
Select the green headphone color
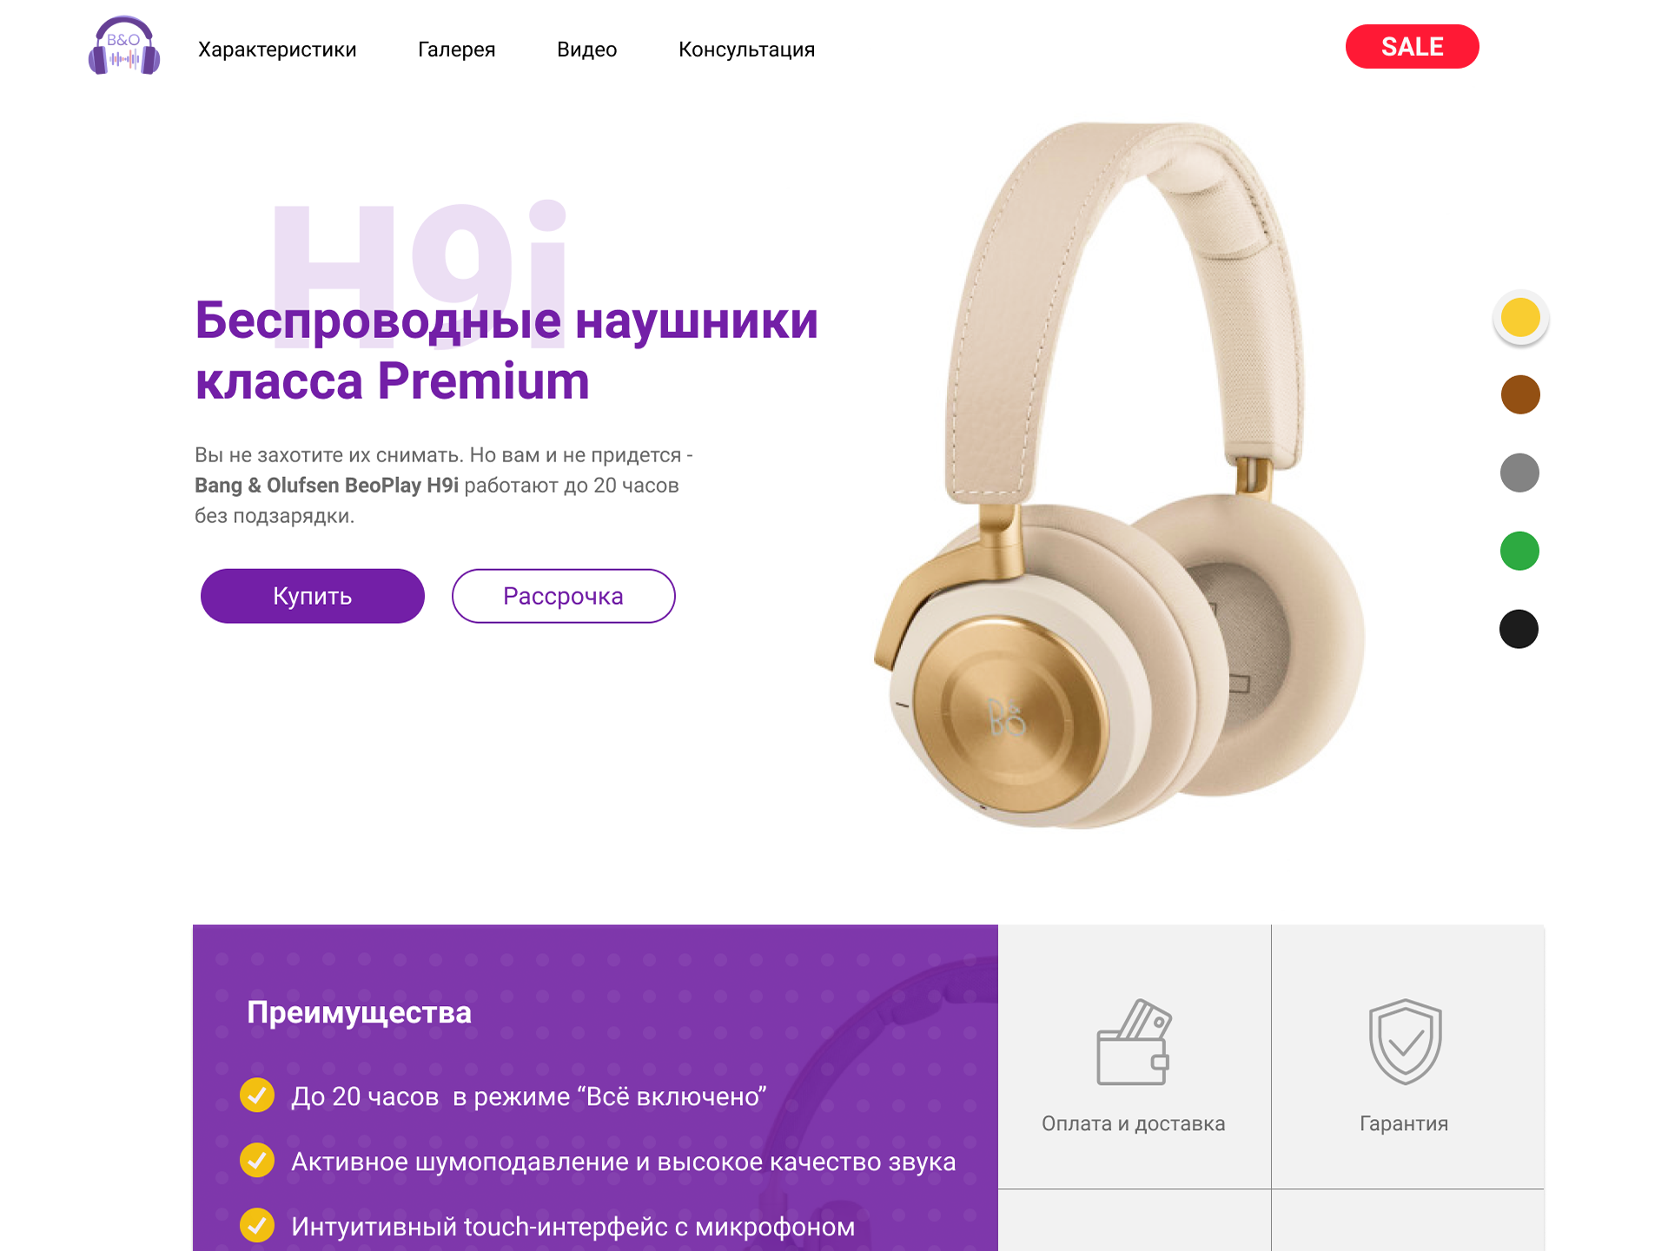coord(1519,551)
